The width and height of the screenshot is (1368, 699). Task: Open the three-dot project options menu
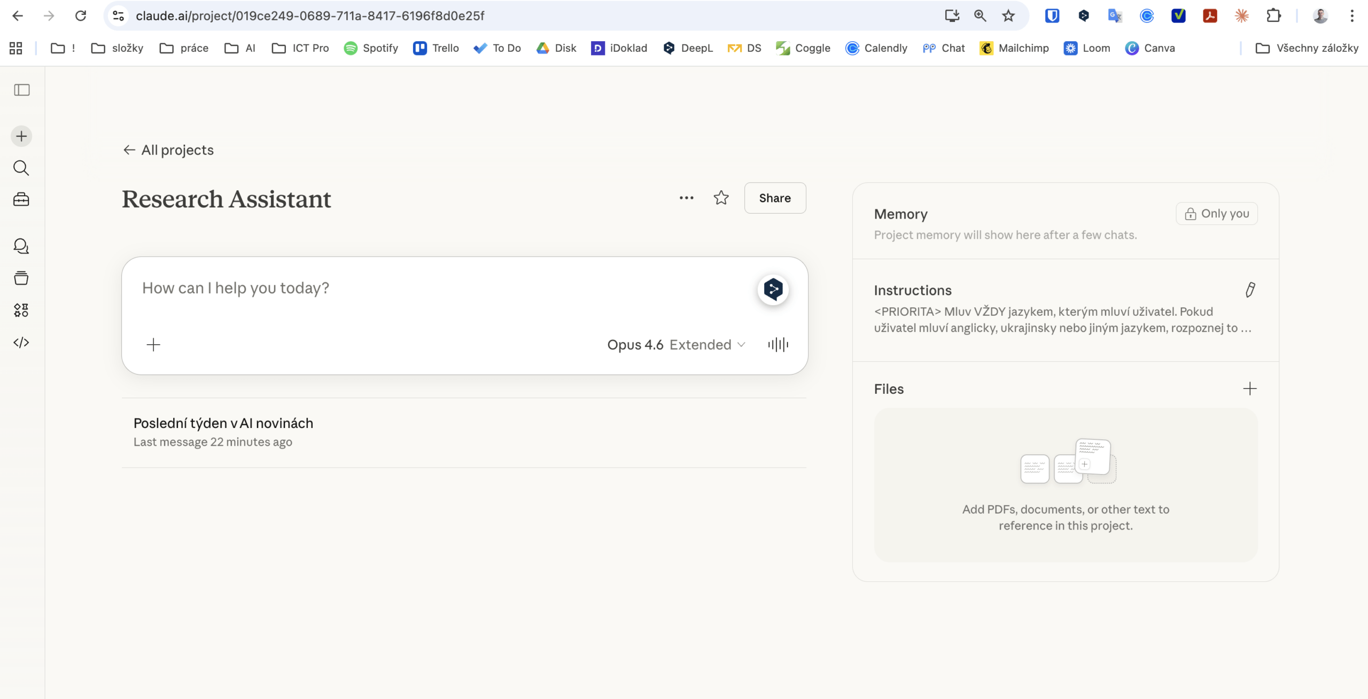tap(686, 198)
